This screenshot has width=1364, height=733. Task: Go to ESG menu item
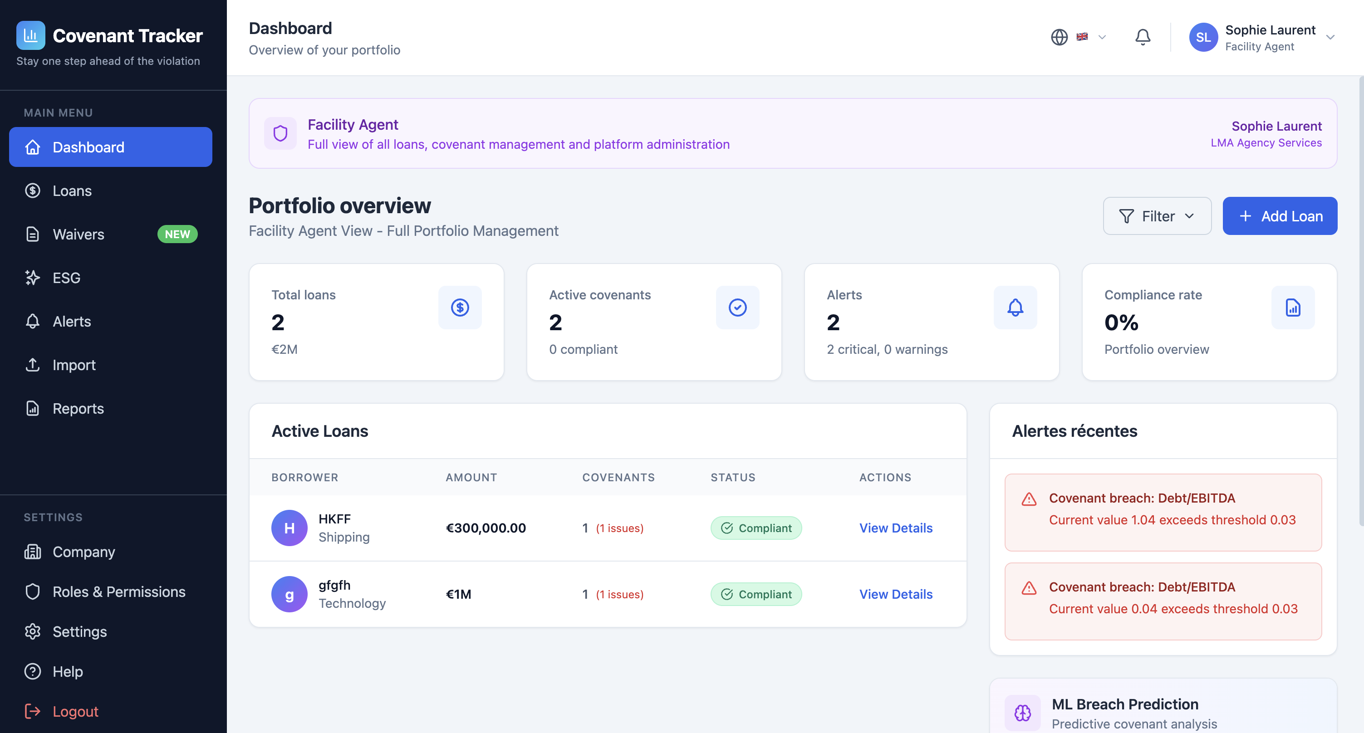coord(66,277)
